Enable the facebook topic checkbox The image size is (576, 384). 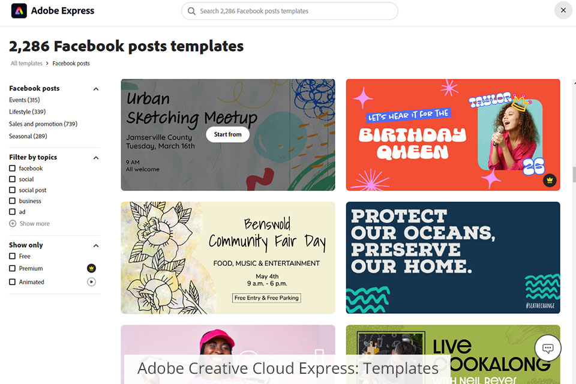pyautogui.click(x=13, y=169)
